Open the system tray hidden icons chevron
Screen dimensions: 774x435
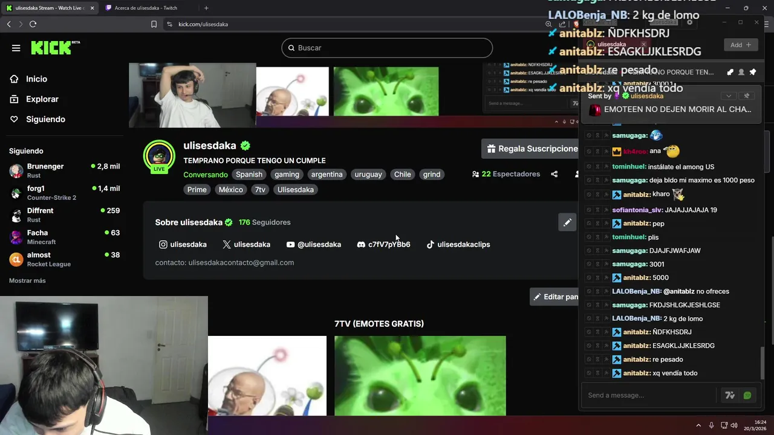pos(698,425)
